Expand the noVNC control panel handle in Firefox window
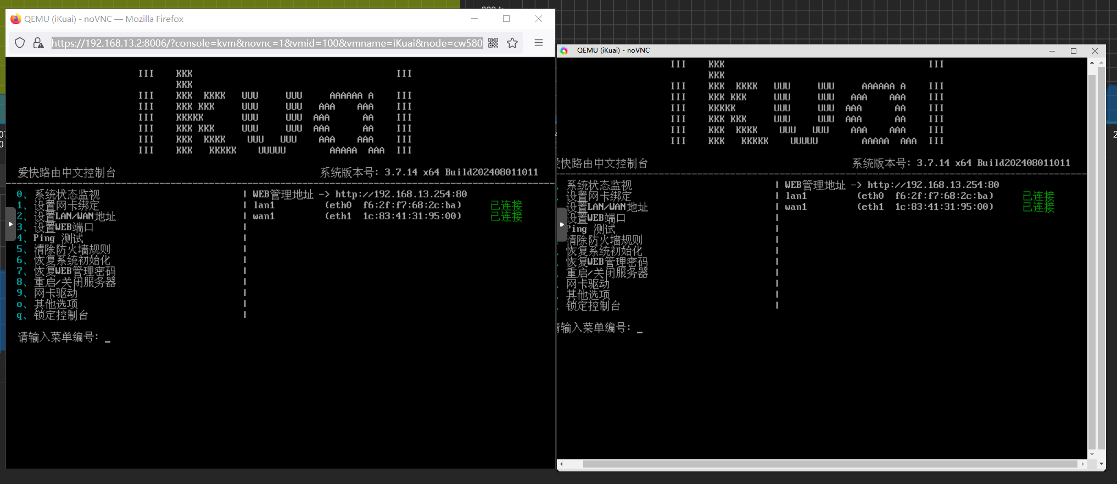 (x=10, y=224)
